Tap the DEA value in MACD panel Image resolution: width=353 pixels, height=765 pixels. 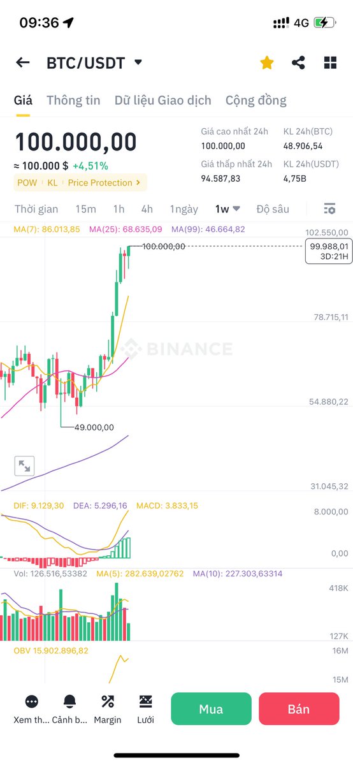point(99,506)
